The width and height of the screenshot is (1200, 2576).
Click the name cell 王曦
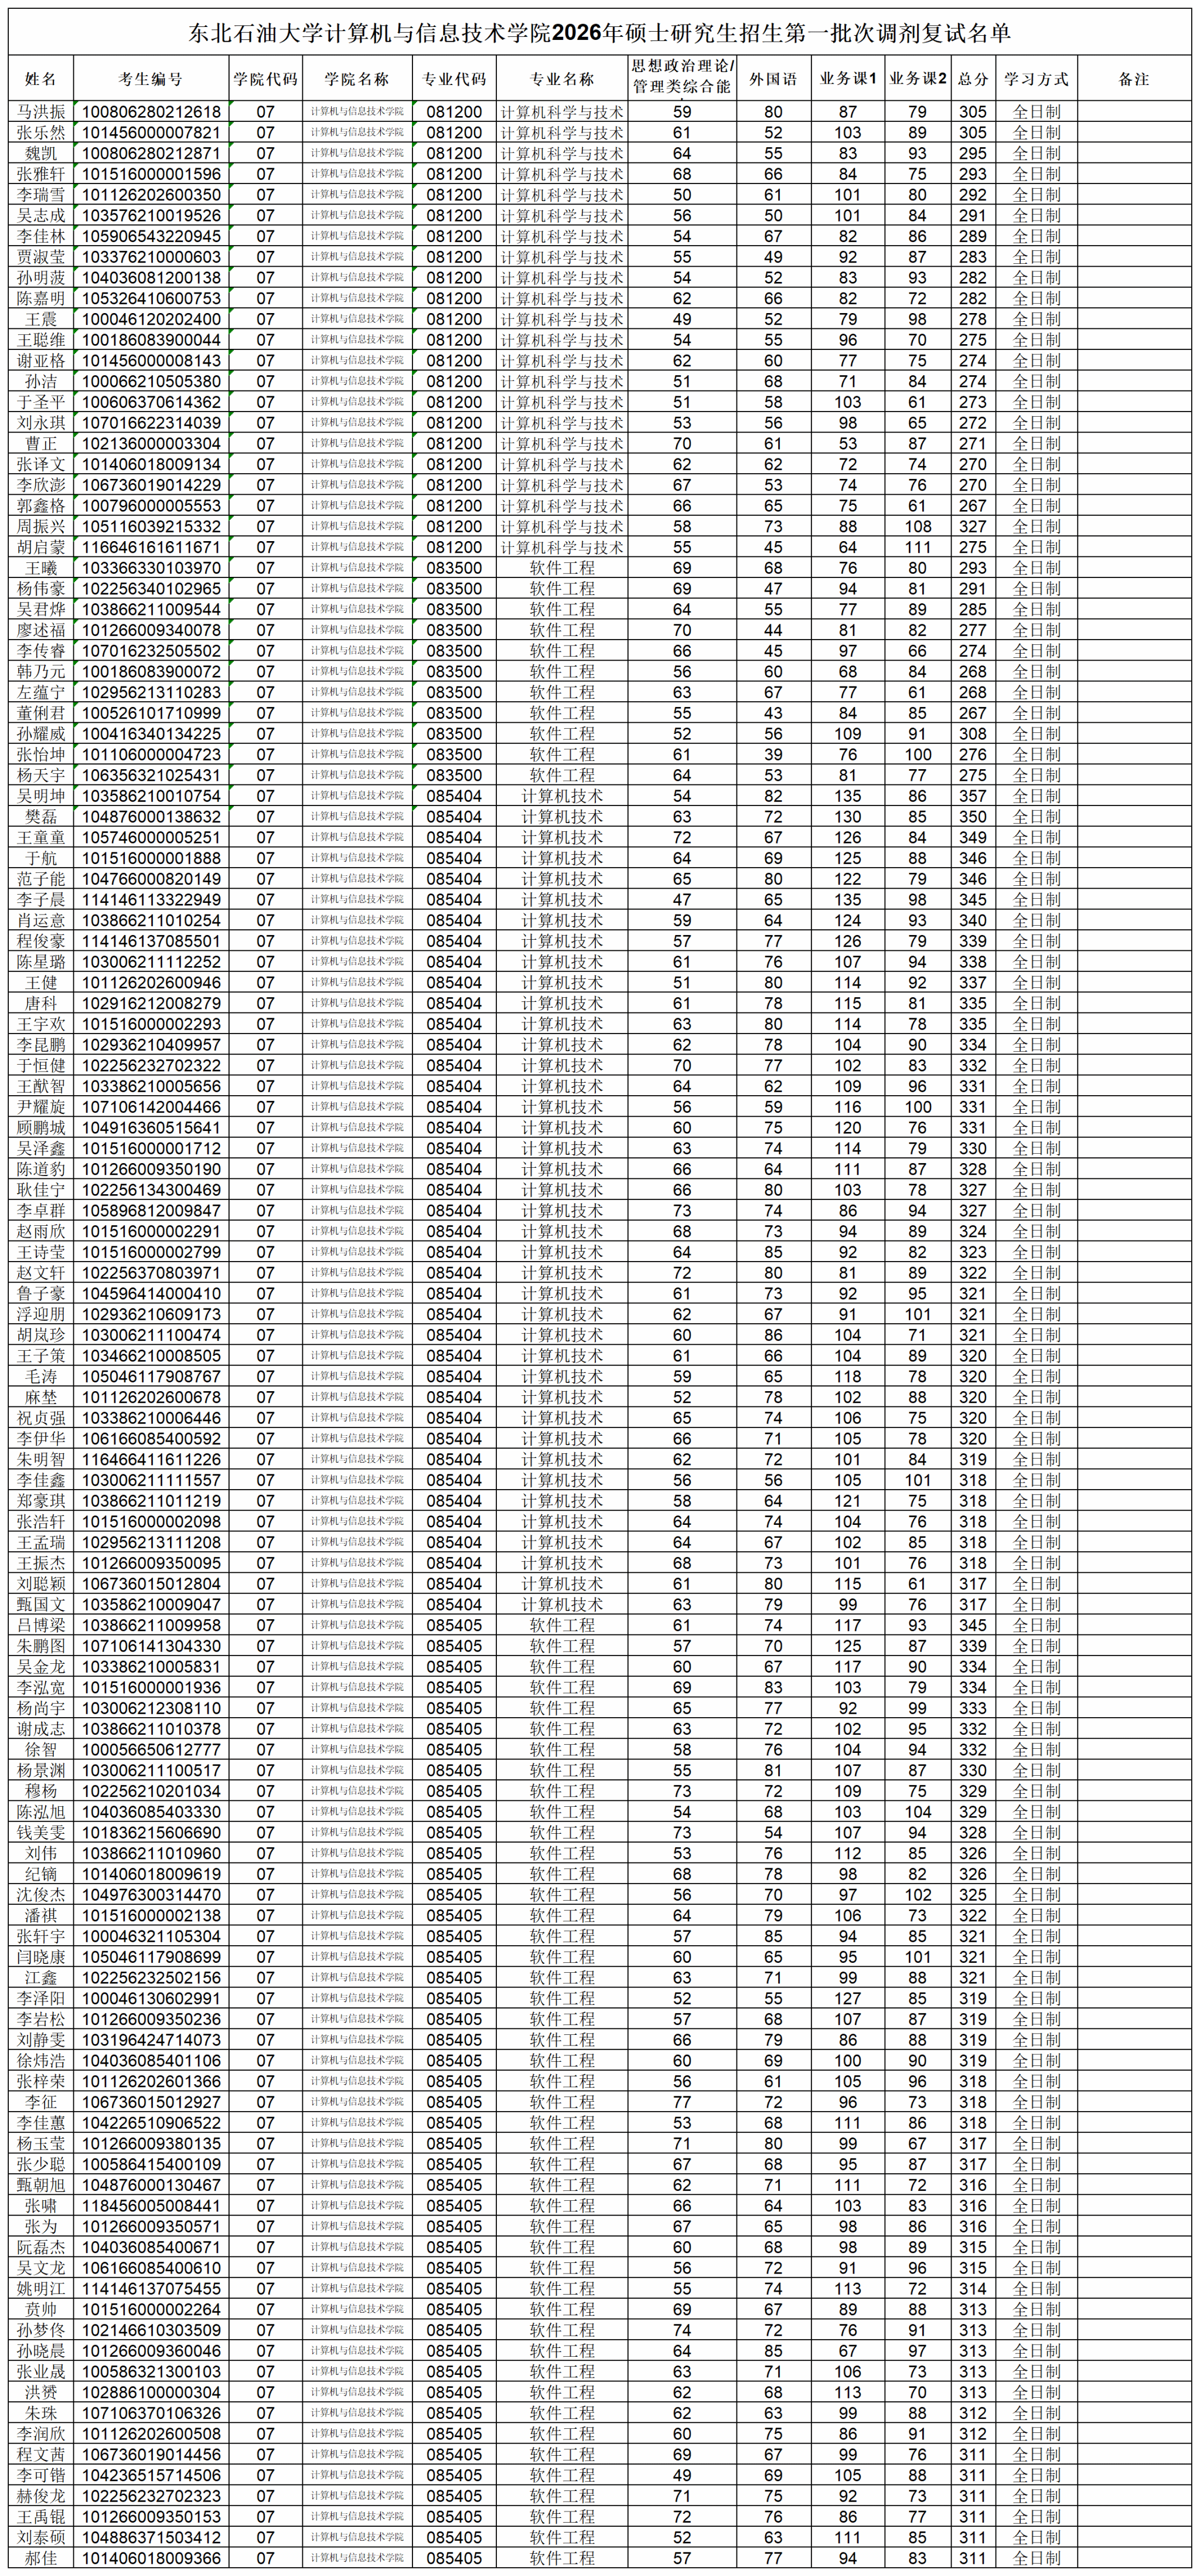41,568
